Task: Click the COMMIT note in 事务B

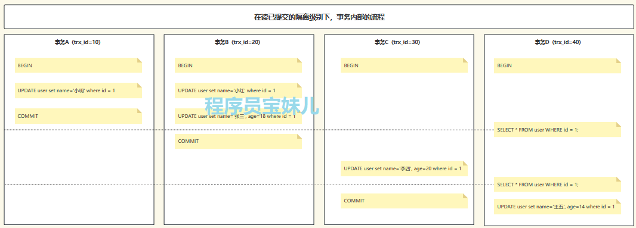Action: pyautogui.click(x=238, y=141)
